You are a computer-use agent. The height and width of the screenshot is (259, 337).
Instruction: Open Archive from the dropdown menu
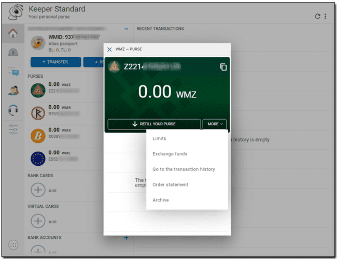click(x=161, y=200)
